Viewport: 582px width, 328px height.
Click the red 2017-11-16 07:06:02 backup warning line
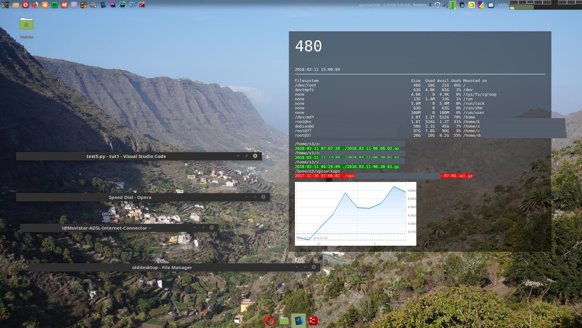[x=384, y=176]
